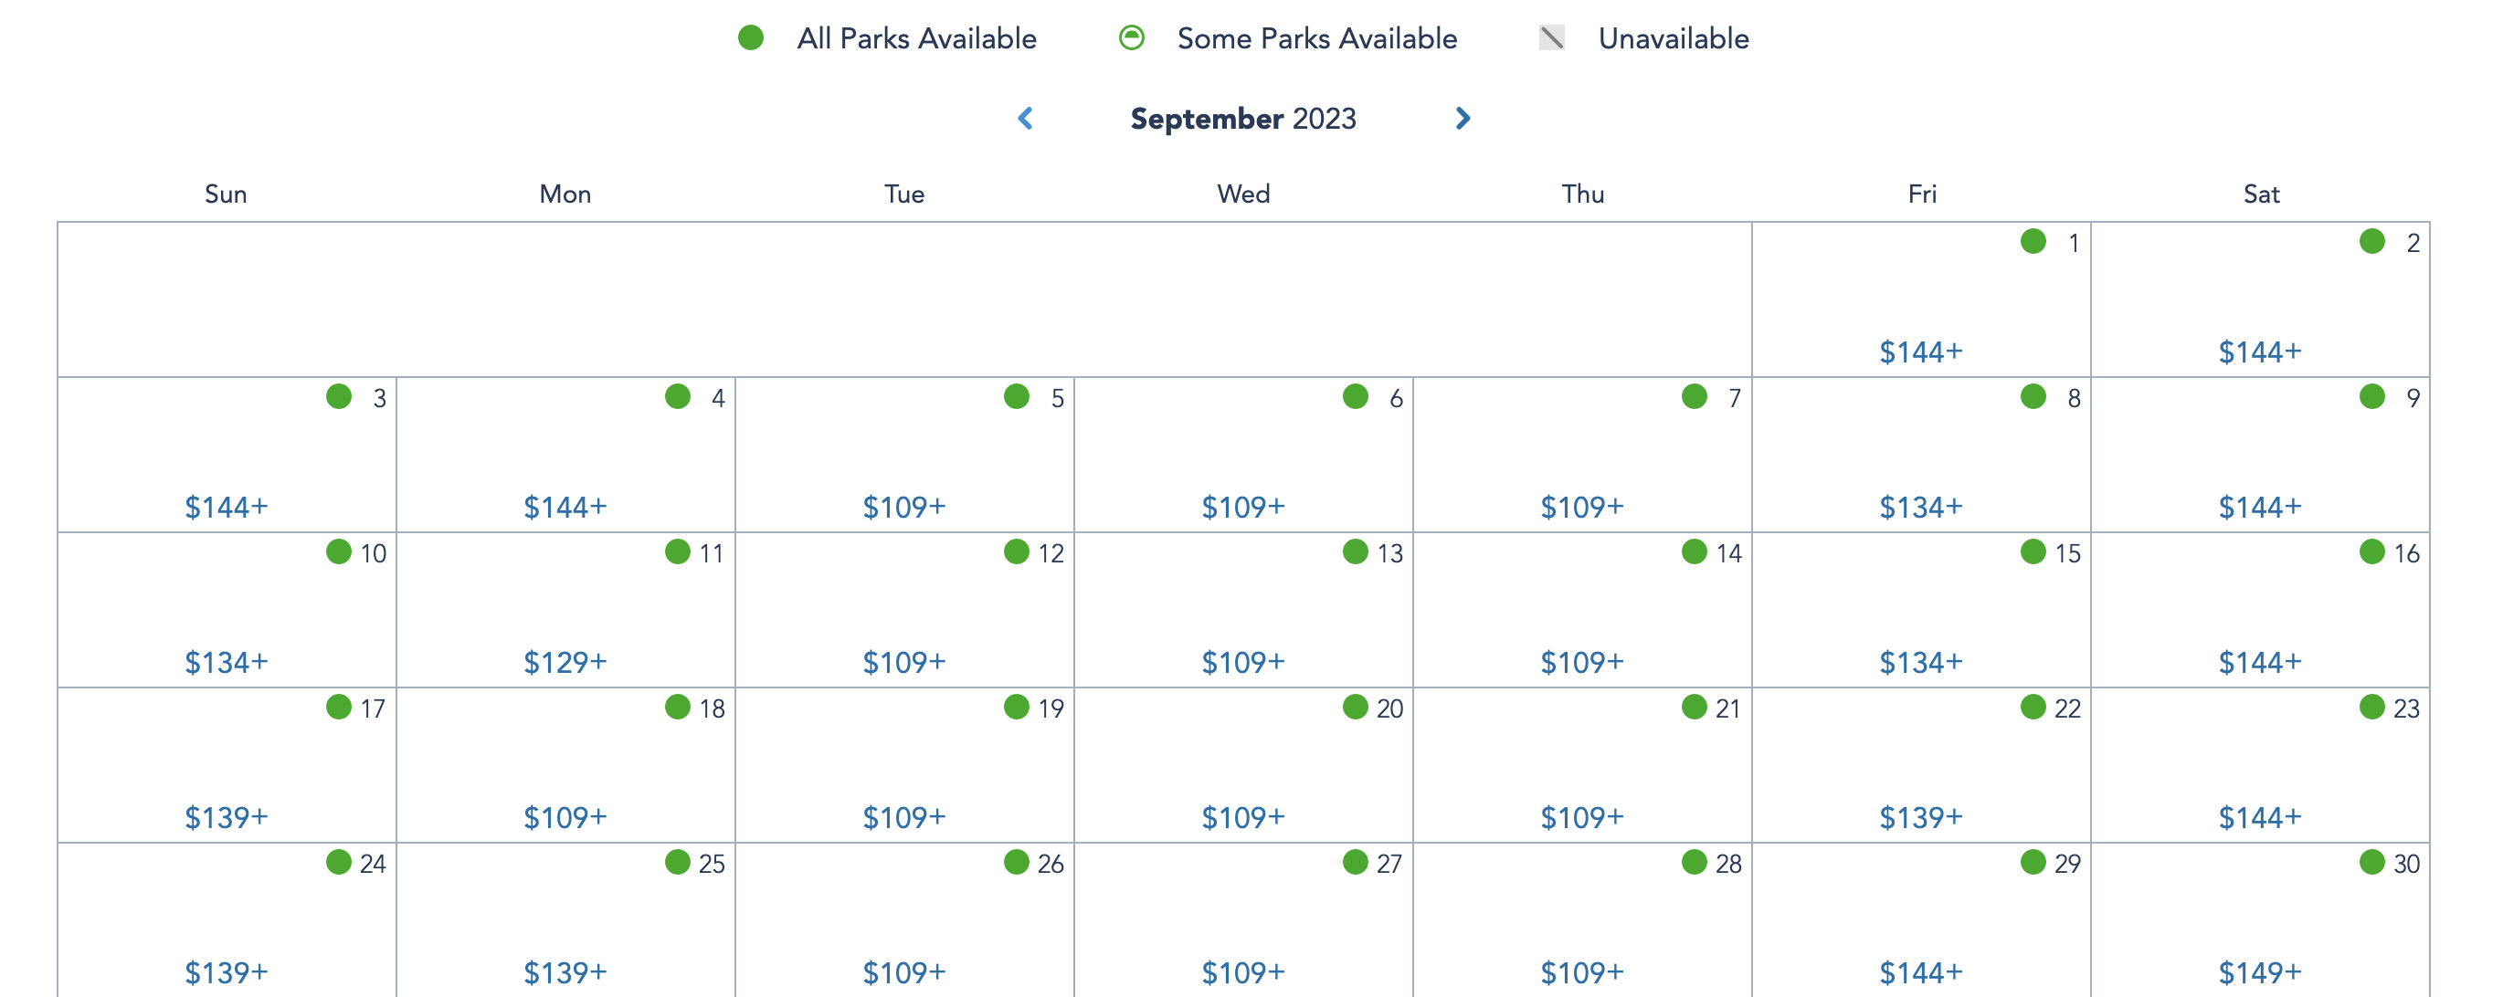Click the green dot on September 30
The image size is (2503, 997).
click(x=2371, y=862)
